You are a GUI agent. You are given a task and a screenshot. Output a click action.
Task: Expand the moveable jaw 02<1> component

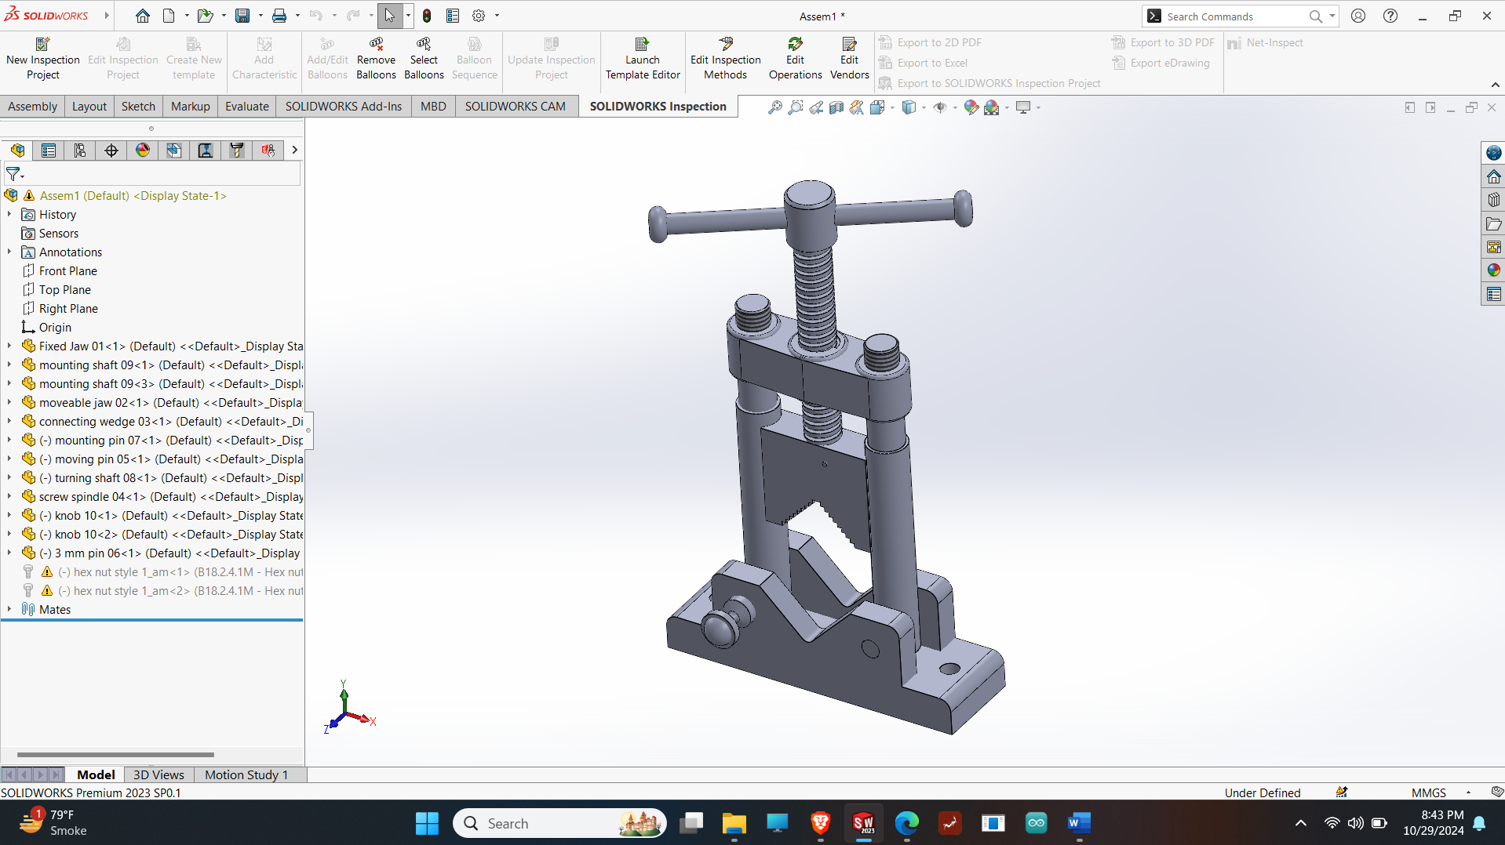point(9,402)
